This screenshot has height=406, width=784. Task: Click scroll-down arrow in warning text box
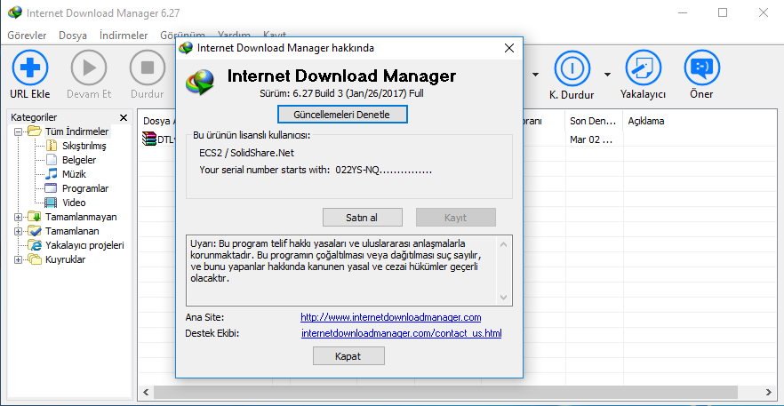pyautogui.click(x=504, y=298)
